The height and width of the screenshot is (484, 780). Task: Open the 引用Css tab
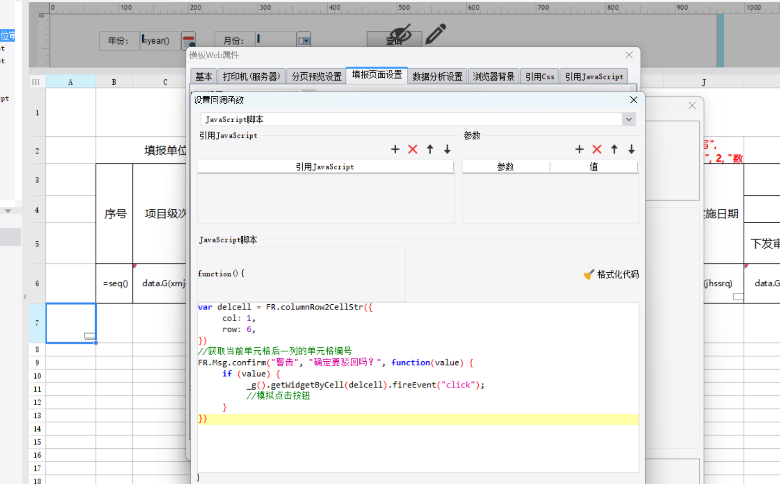[539, 76]
